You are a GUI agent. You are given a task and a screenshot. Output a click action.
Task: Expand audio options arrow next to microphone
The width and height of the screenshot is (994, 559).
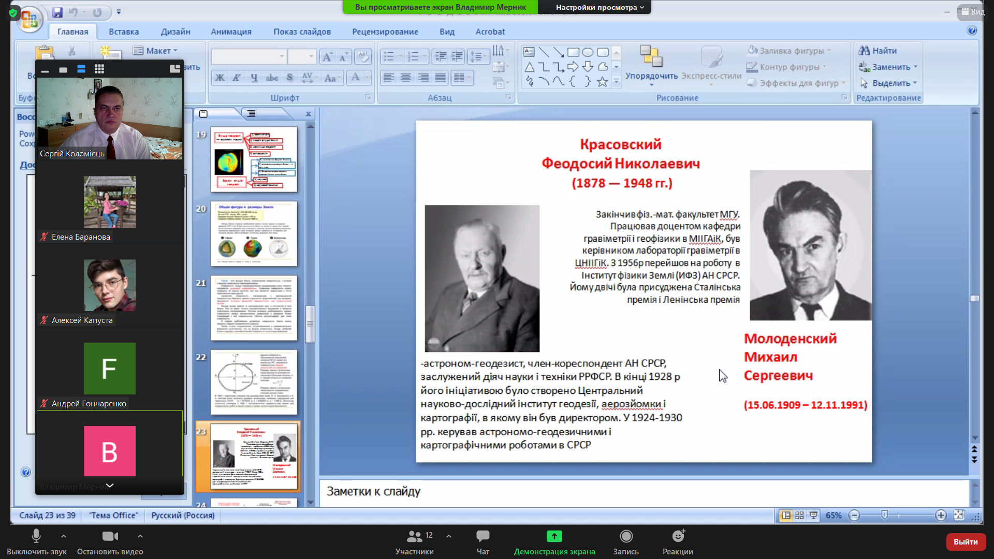63,536
